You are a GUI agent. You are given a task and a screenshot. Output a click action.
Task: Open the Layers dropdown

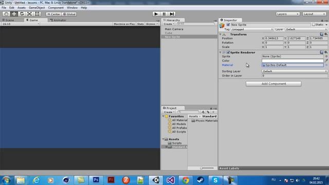(x=287, y=14)
